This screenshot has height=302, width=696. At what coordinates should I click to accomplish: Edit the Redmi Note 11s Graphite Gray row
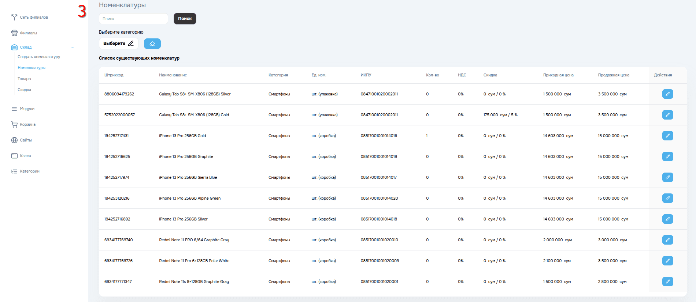point(667,282)
